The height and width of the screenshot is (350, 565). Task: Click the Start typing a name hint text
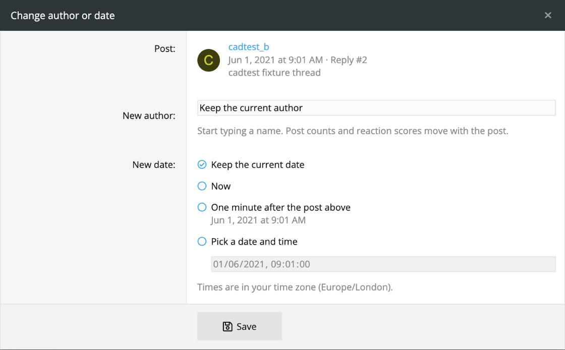point(353,131)
